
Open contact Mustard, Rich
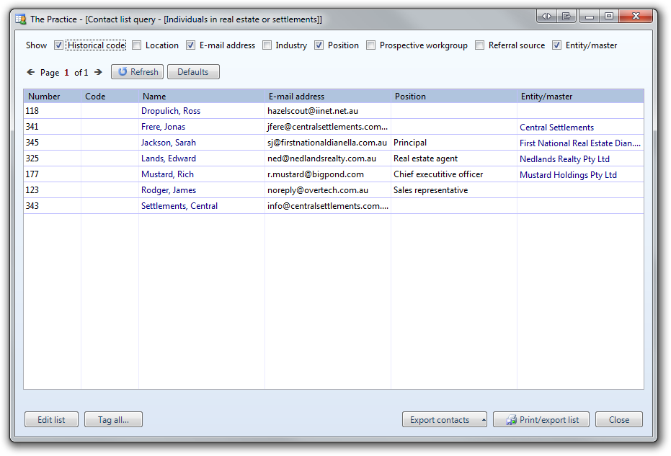point(167,174)
